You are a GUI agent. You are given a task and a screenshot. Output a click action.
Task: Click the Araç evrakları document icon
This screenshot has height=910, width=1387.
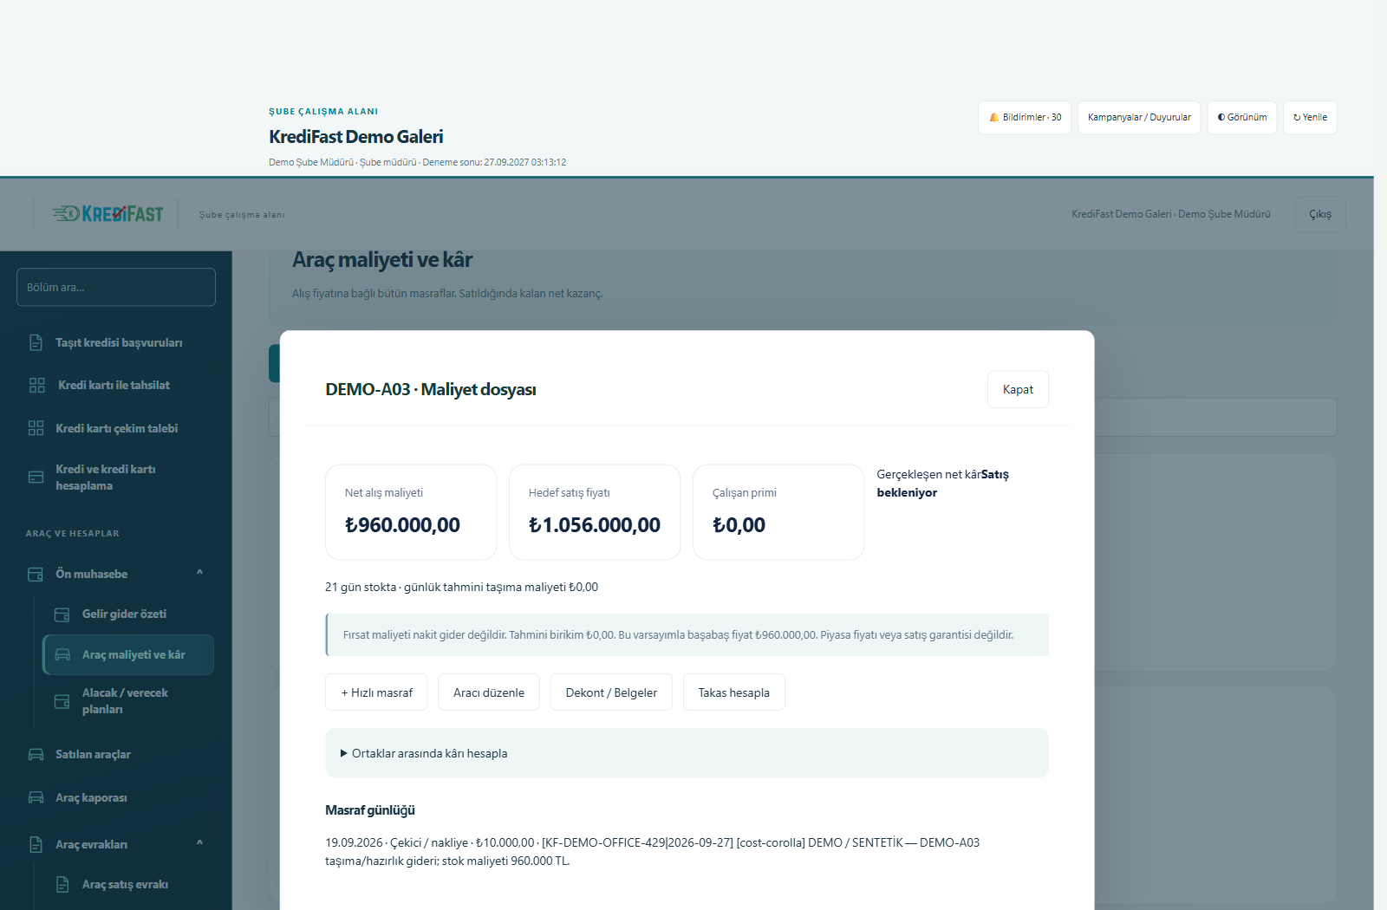(36, 844)
